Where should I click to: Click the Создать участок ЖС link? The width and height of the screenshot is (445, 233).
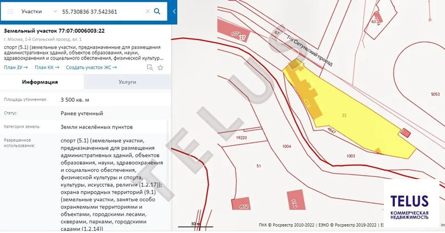[91, 68]
